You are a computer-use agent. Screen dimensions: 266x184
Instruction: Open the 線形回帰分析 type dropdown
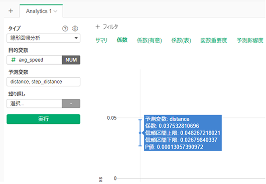click(44, 38)
